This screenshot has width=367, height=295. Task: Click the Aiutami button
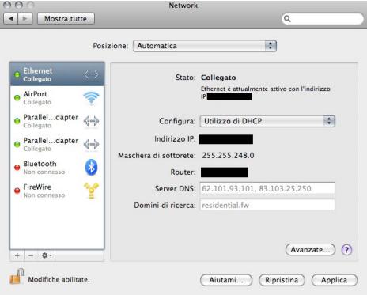[226, 280]
